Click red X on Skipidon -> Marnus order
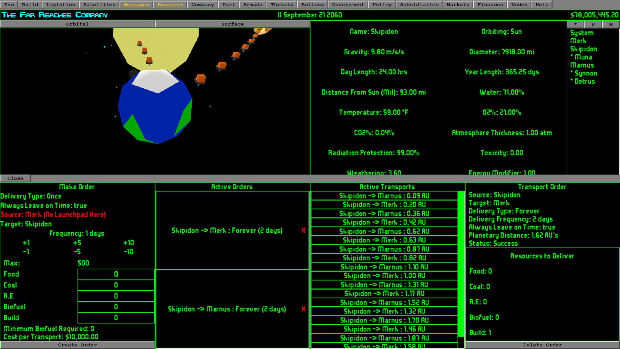This screenshot has height=349, width=620. (x=303, y=309)
